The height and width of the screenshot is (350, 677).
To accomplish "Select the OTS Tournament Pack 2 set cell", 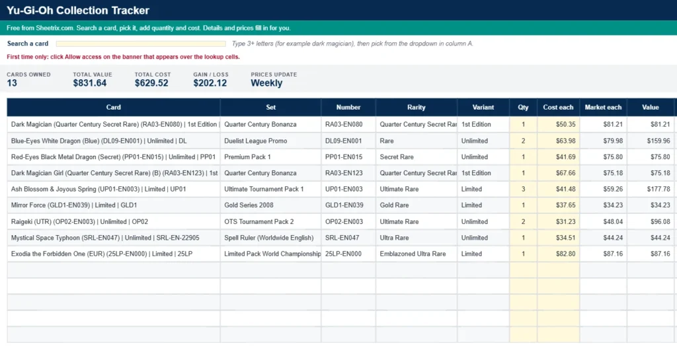I will pyautogui.click(x=270, y=221).
